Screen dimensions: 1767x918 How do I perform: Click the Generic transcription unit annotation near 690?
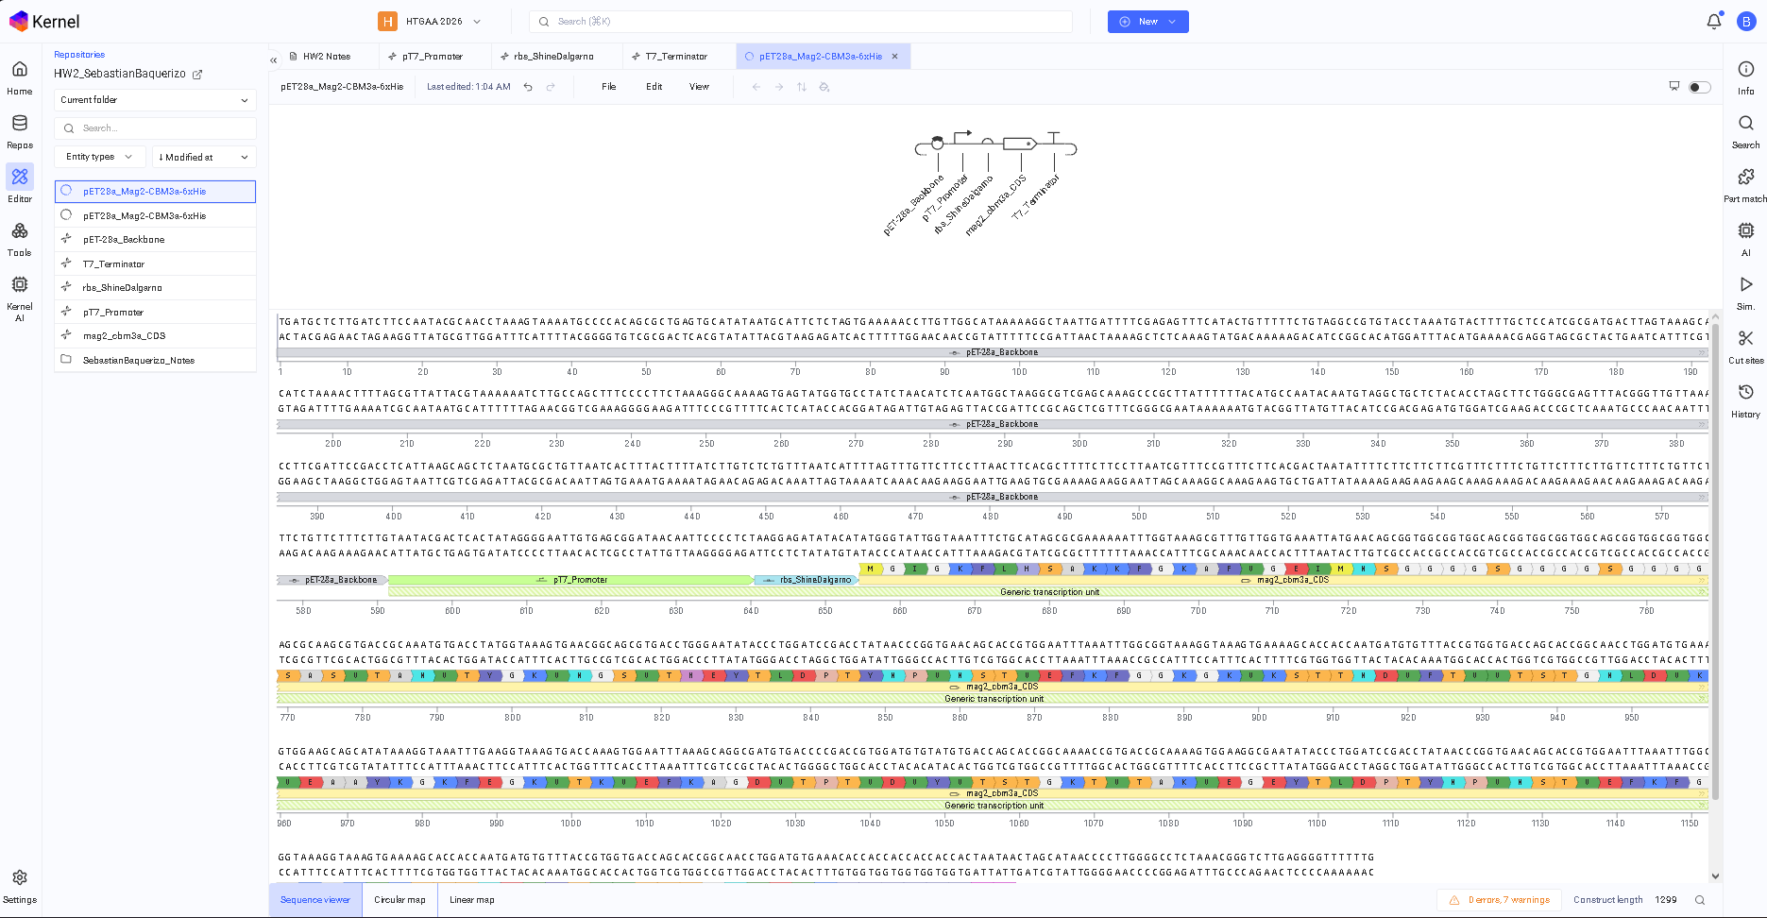(x=1048, y=592)
